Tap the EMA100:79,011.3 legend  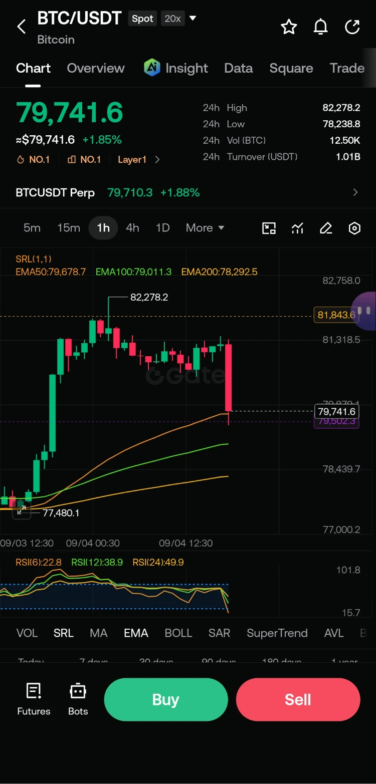point(133,272)
